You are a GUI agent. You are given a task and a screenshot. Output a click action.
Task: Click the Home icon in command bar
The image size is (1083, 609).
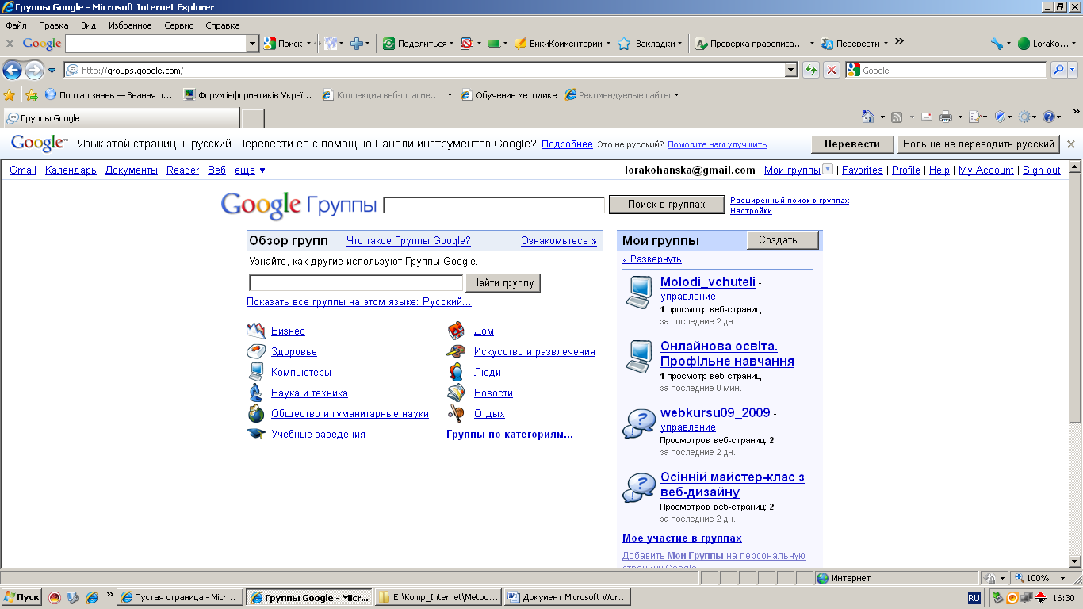tap(868, 117)
